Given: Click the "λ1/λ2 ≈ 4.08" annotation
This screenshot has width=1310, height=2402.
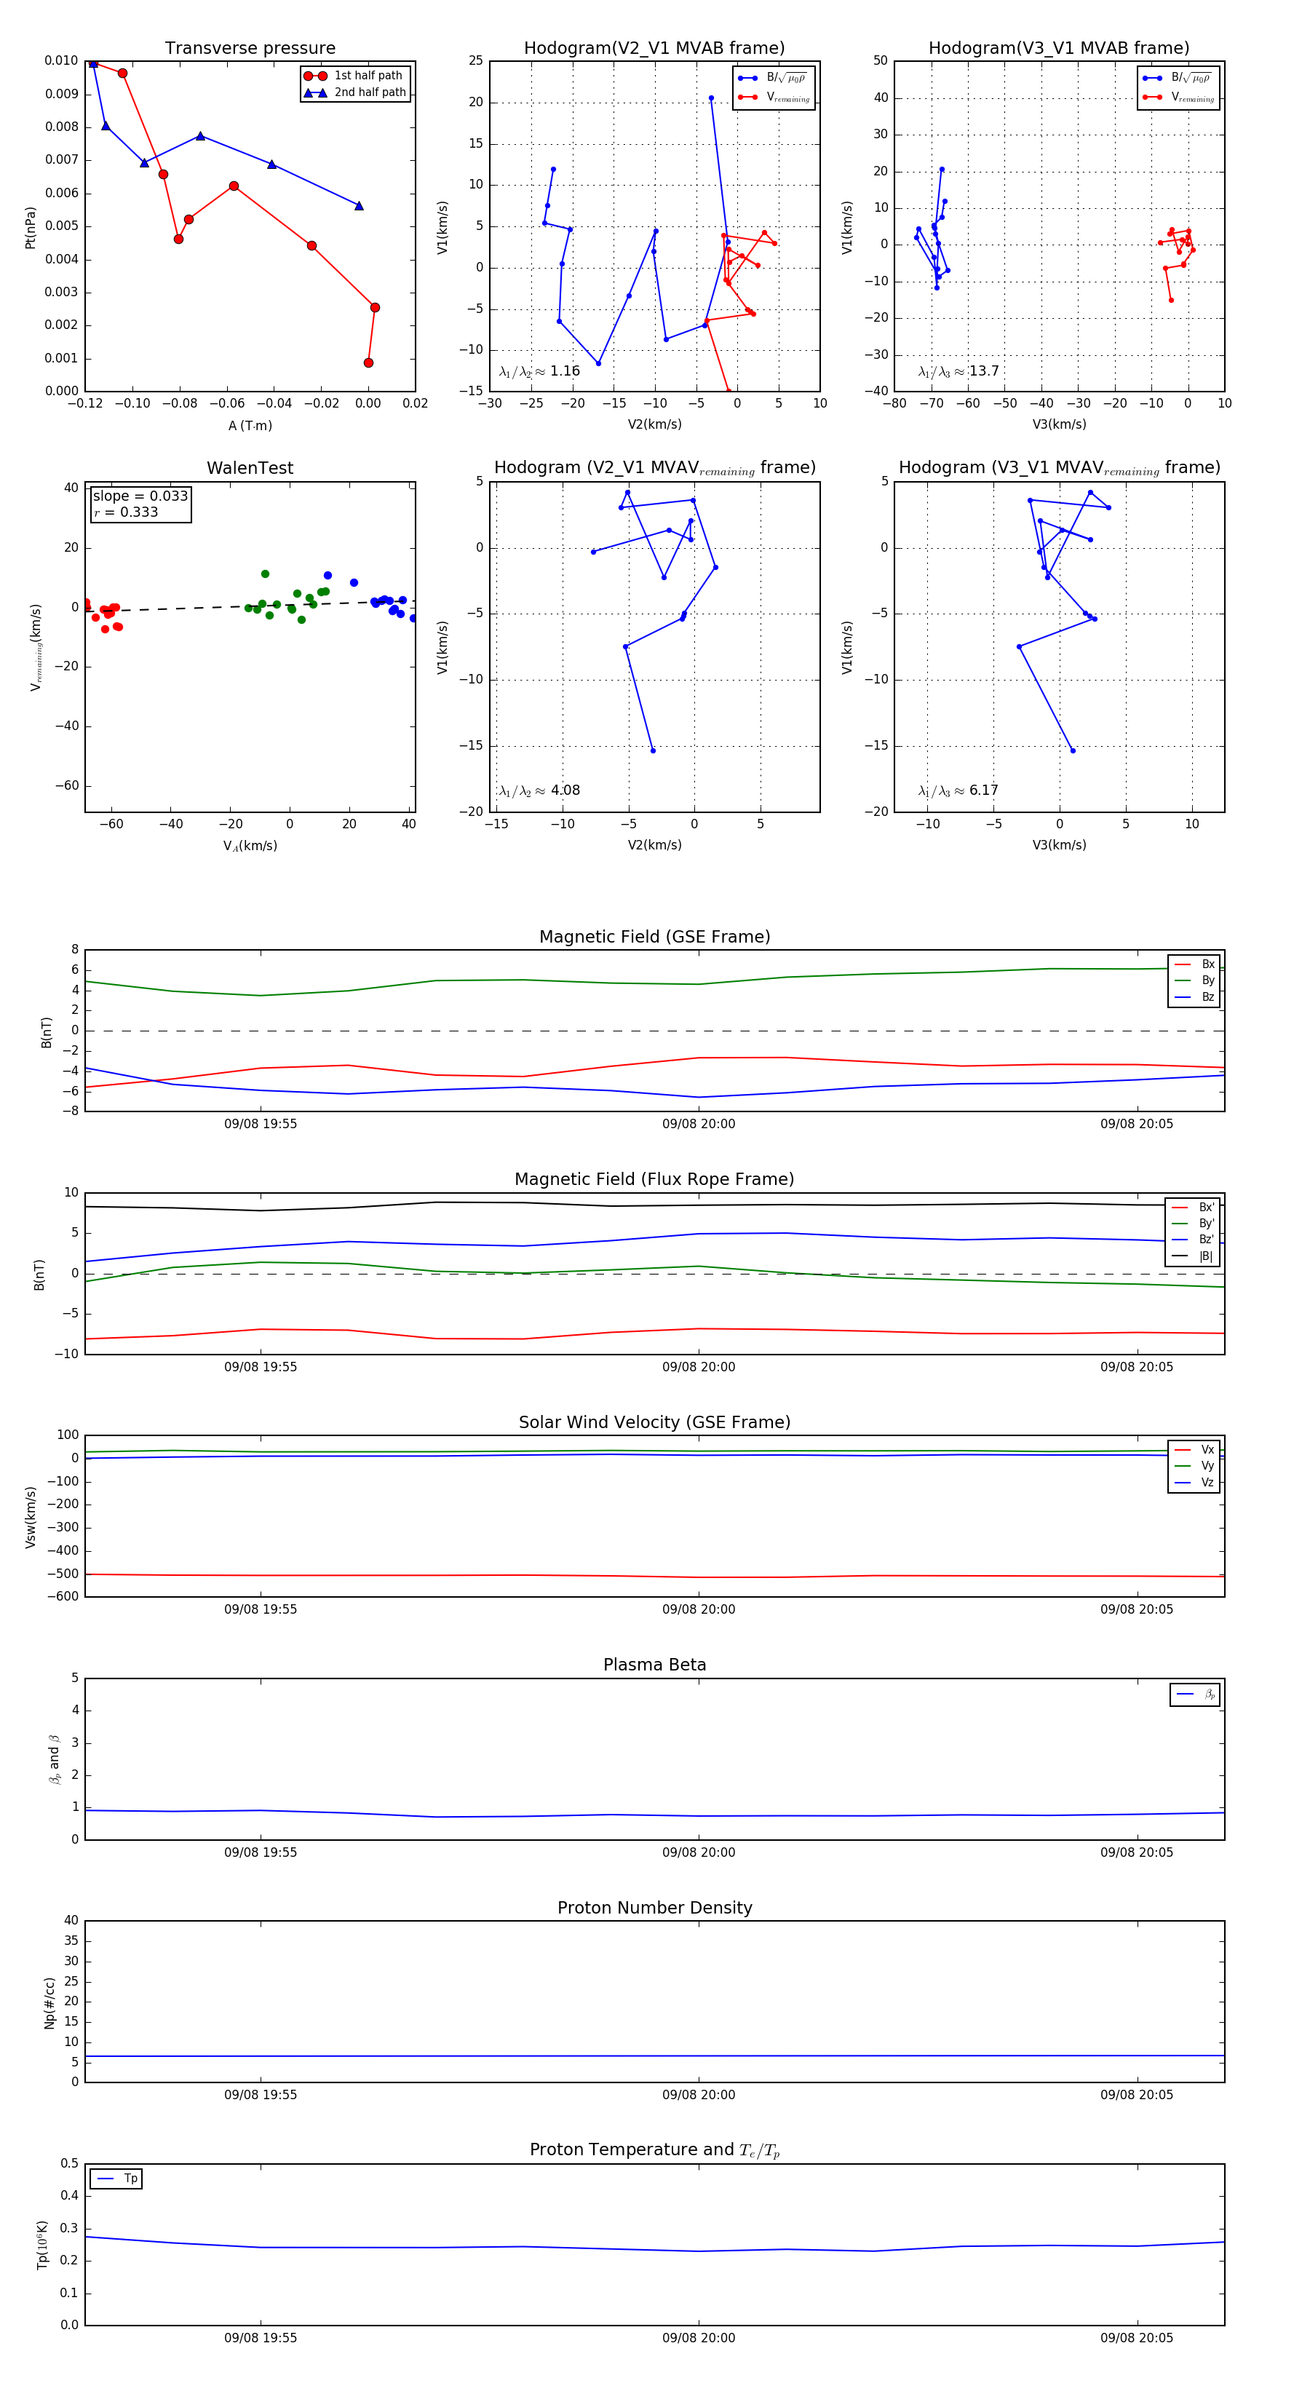Looking at the screenshot, I should pos(539,790).
